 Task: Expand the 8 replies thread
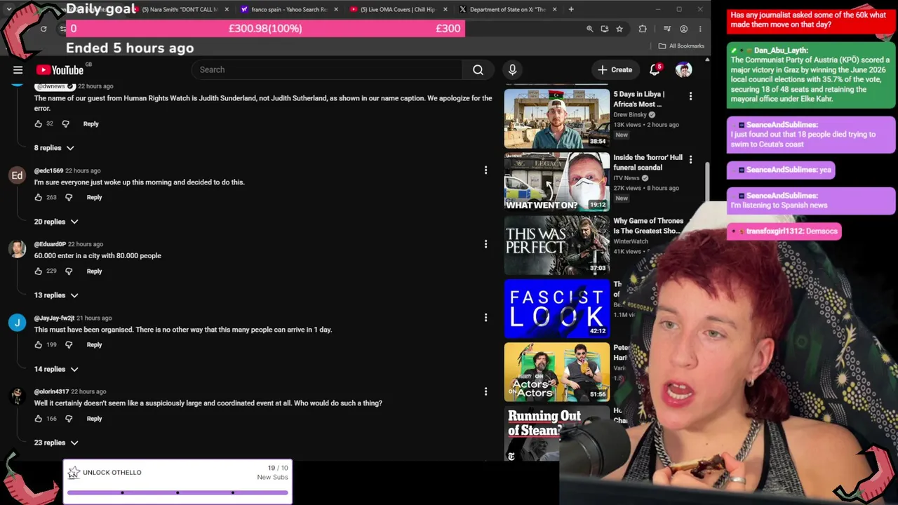(x=54, y=148)
